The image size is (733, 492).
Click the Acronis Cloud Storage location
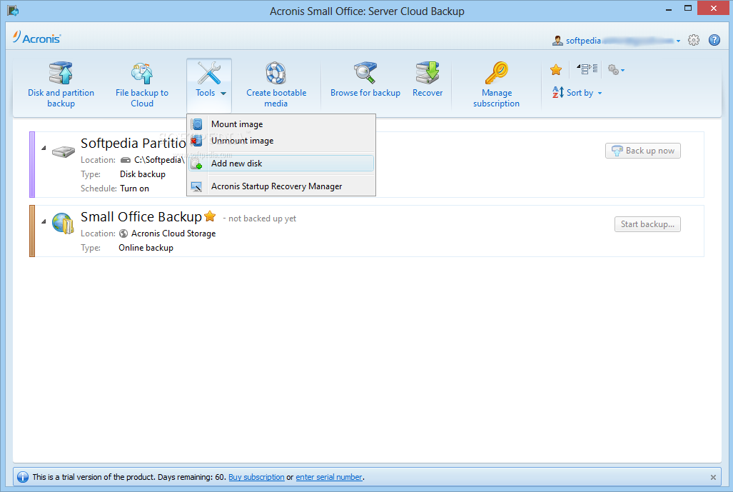173,234
